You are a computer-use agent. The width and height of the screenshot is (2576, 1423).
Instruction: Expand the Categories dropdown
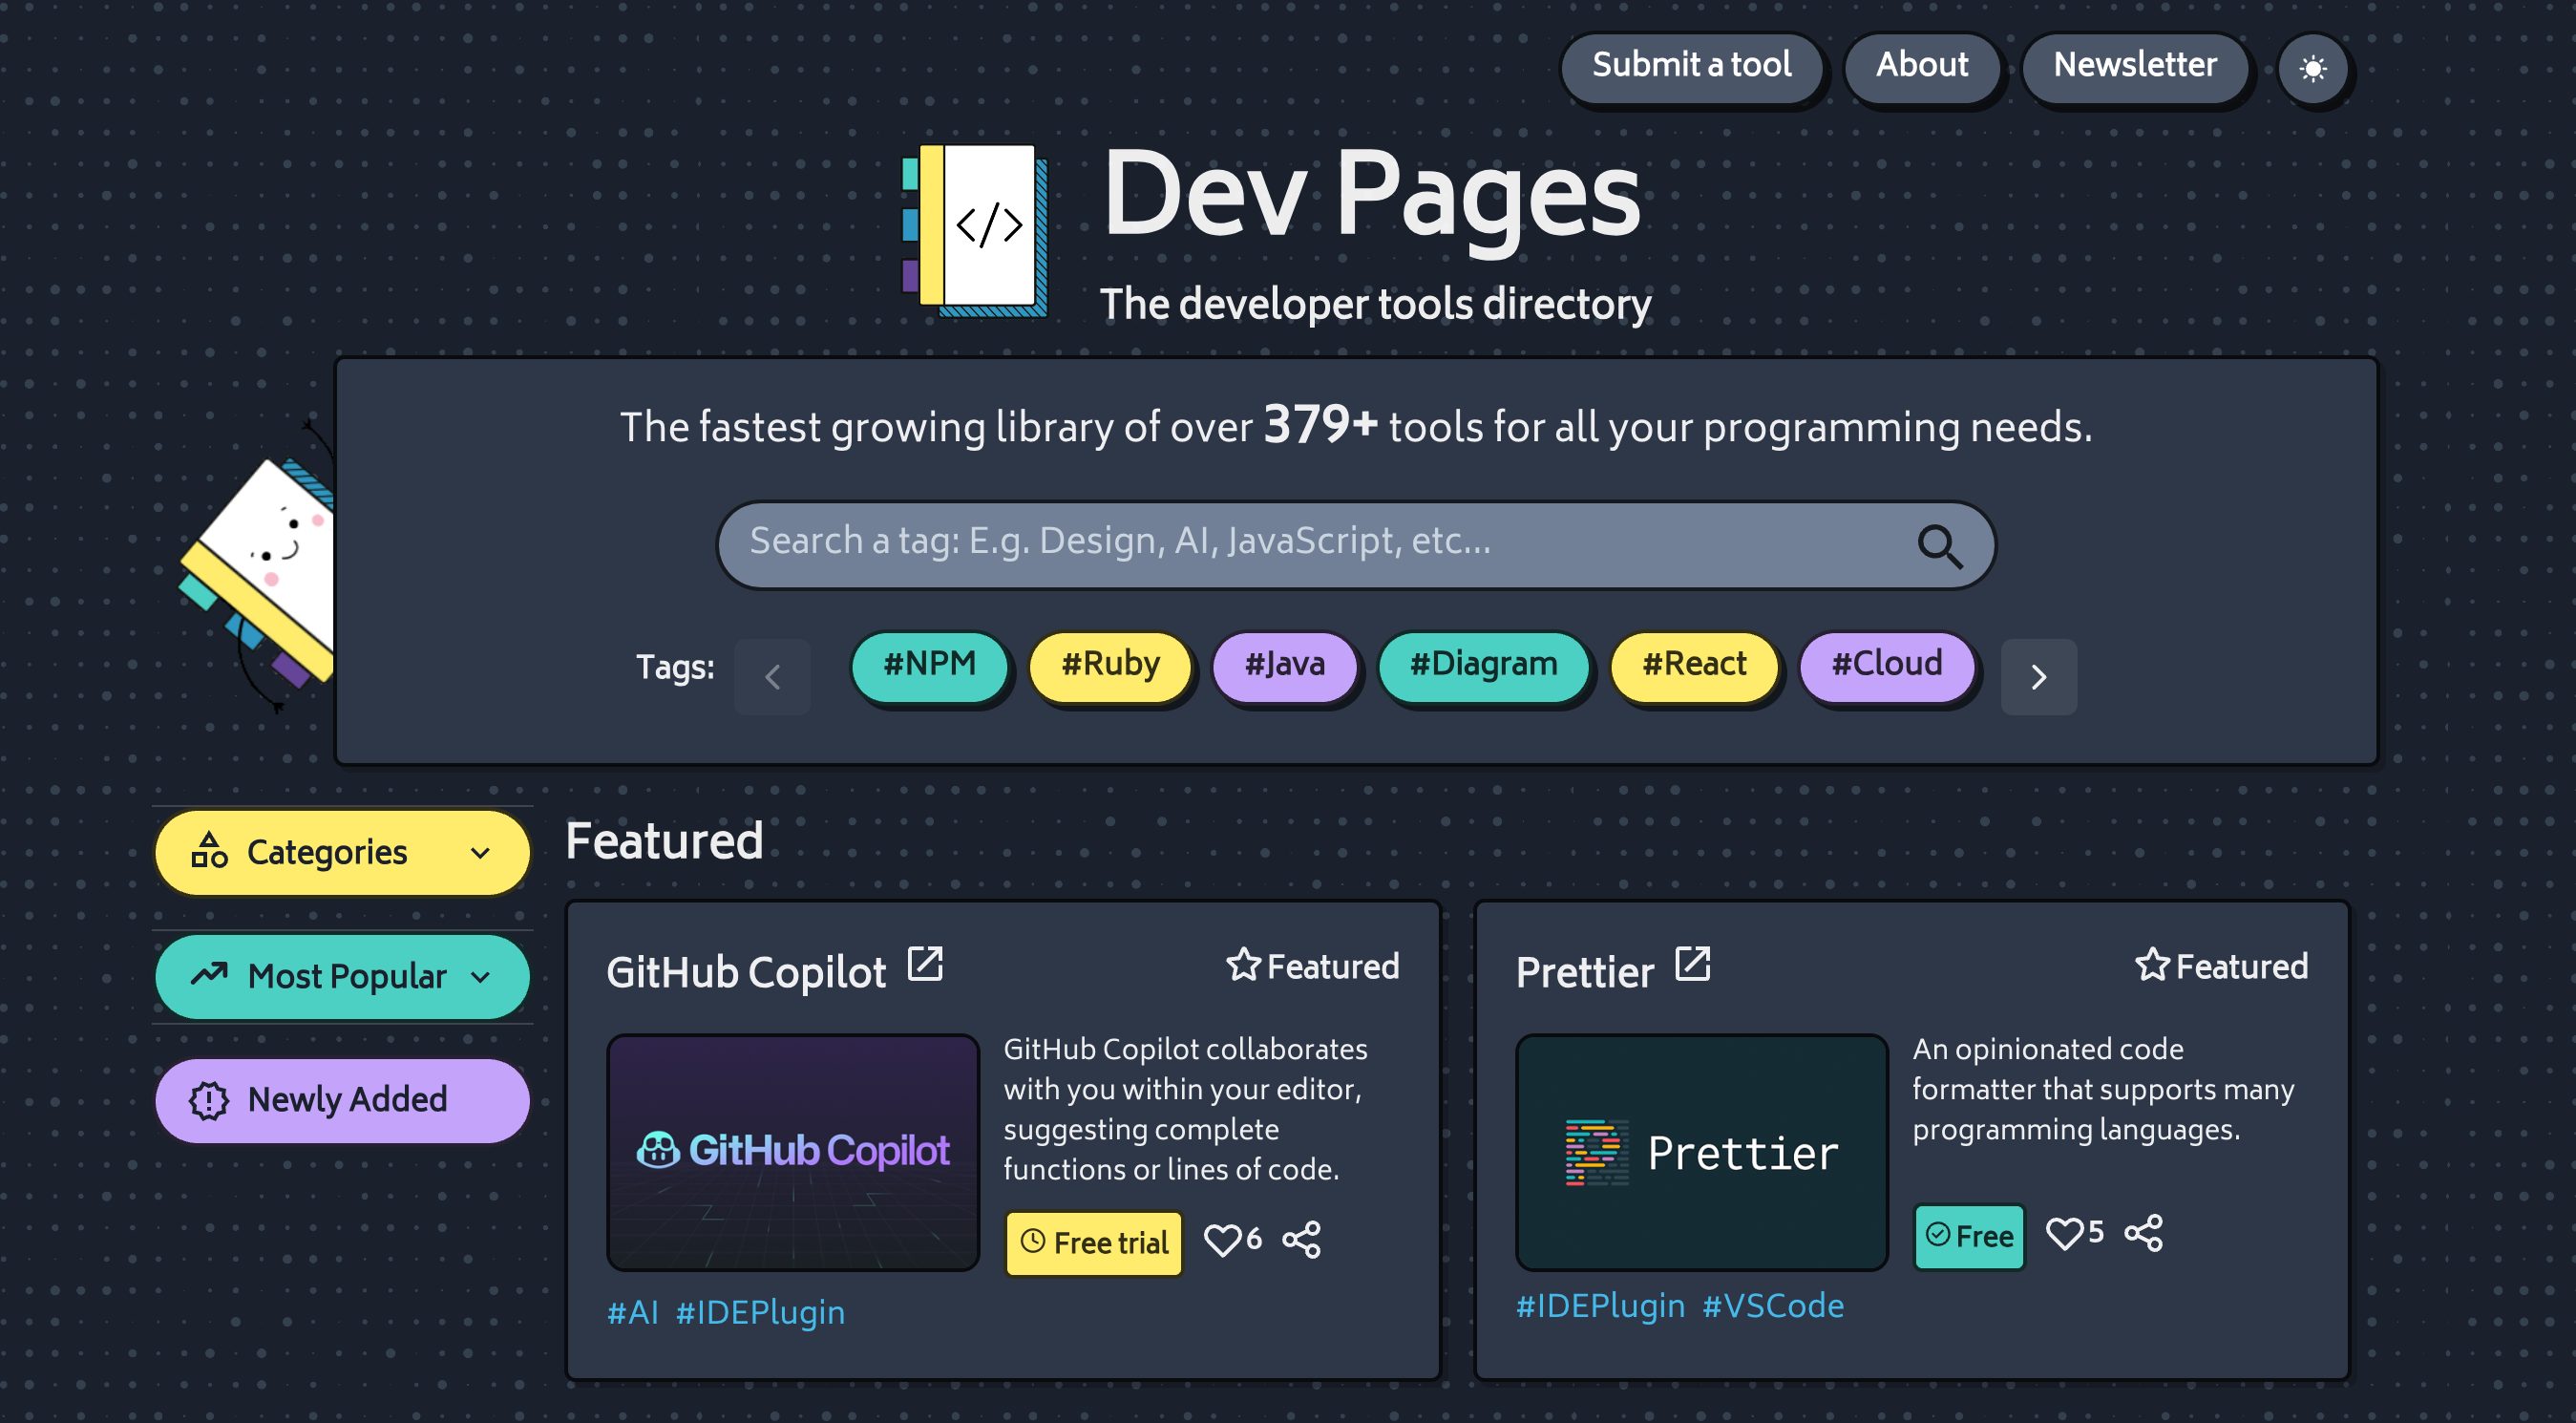(342, 852)
